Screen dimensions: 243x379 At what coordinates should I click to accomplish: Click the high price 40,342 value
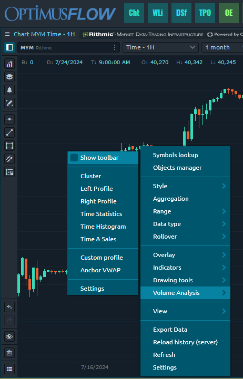(194, 63)
